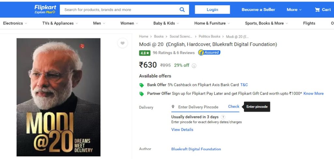The image size is (334, 159).
Task: Click the Flipkart Assured badge
Action: pyautogui.click(x=209, y=53)
